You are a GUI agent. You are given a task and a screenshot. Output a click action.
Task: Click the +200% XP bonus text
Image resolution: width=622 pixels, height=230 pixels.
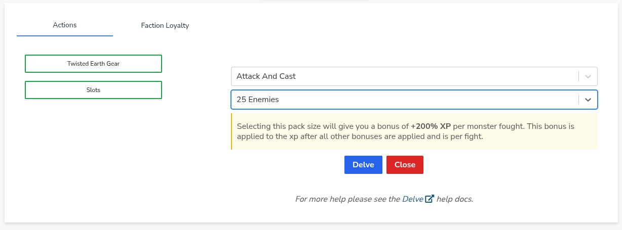[x=431, y=126]
